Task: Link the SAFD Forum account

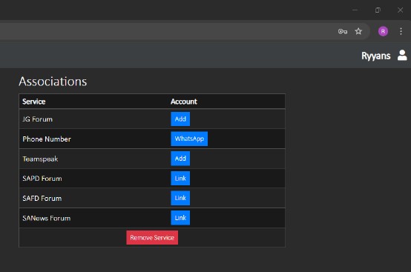Action: 180,198
